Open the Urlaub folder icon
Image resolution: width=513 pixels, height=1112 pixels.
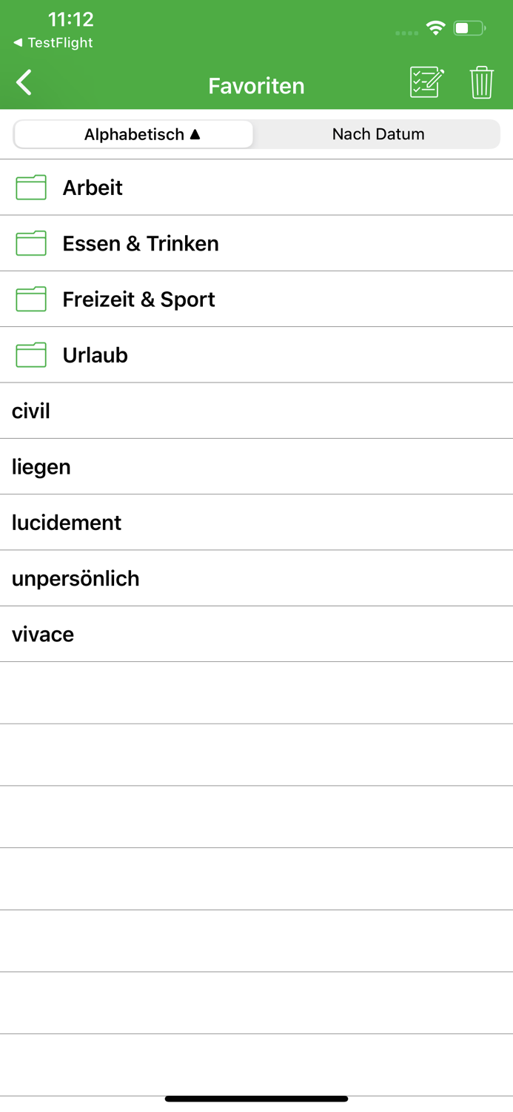point(30,354)
